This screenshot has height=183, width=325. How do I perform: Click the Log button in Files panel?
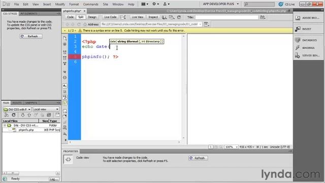(x=54, y=179)
